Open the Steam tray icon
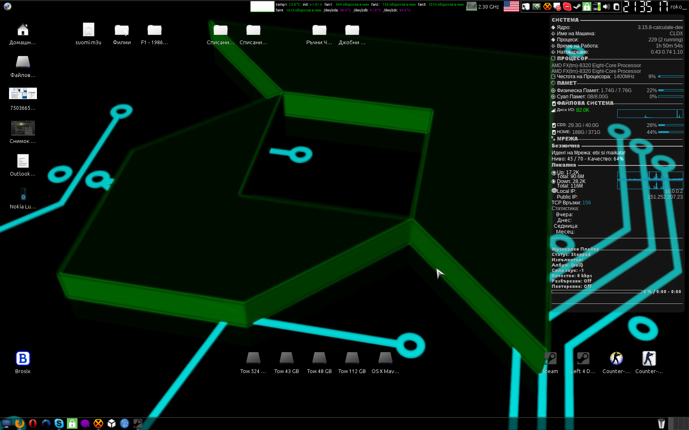Viewport: 689px width, 430px height. tap(577, 7)
